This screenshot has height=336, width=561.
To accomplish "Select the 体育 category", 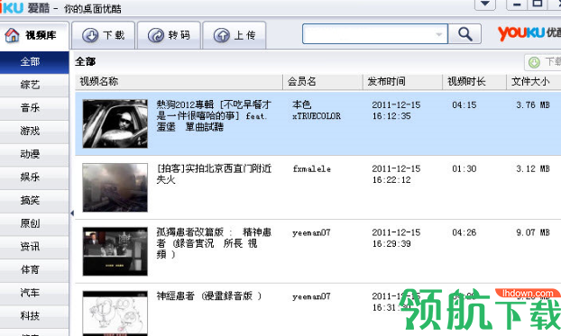I will pyautogui.click(x=34, y=270).
